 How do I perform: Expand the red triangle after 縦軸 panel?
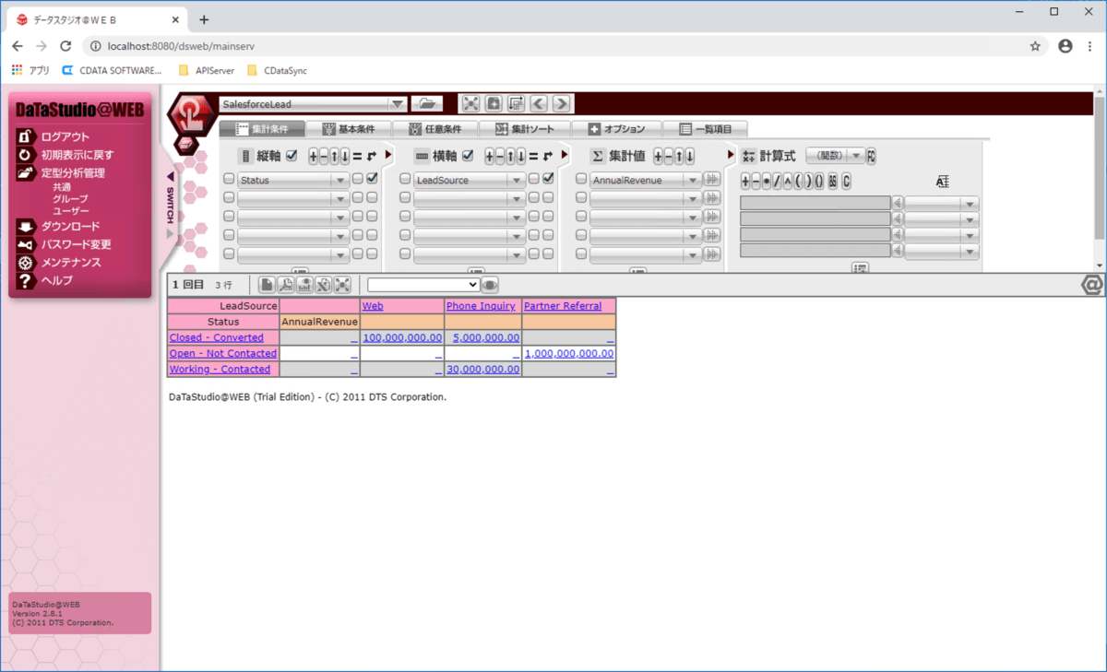388,155
